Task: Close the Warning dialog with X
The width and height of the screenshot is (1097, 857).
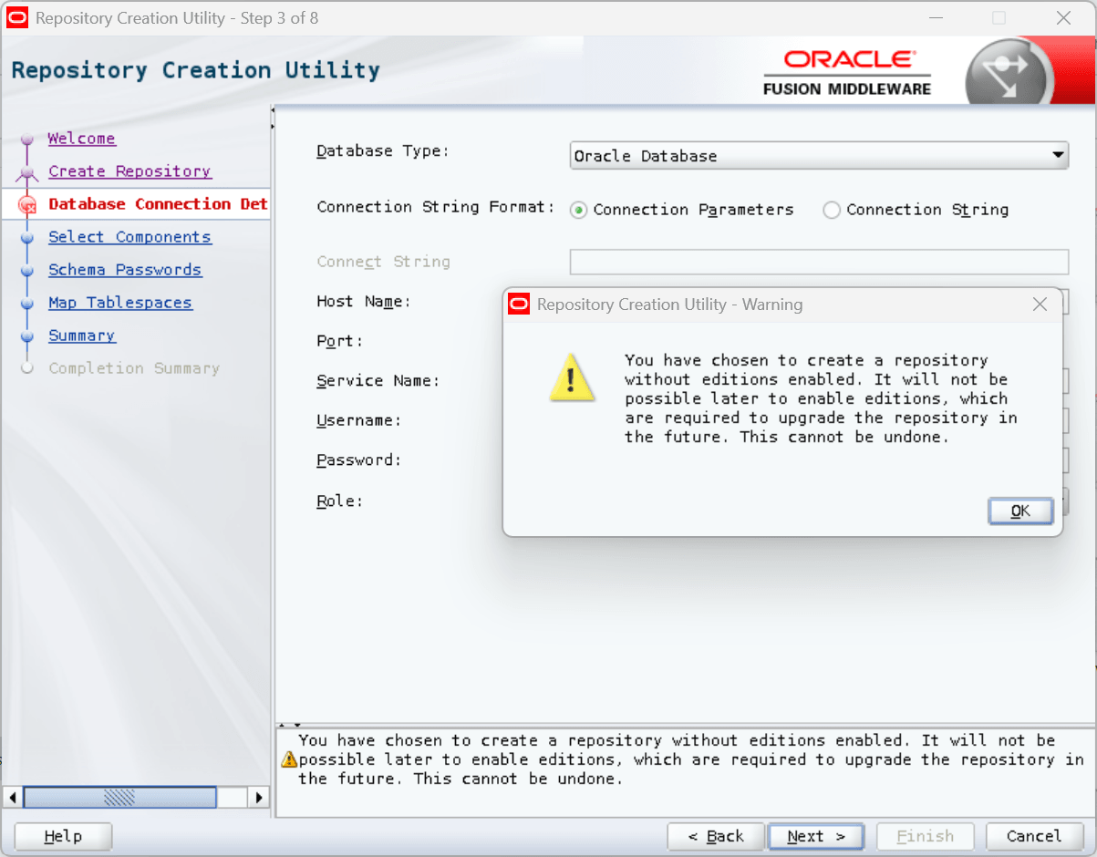Action: pyautogui.click(x=1040, y=305)
